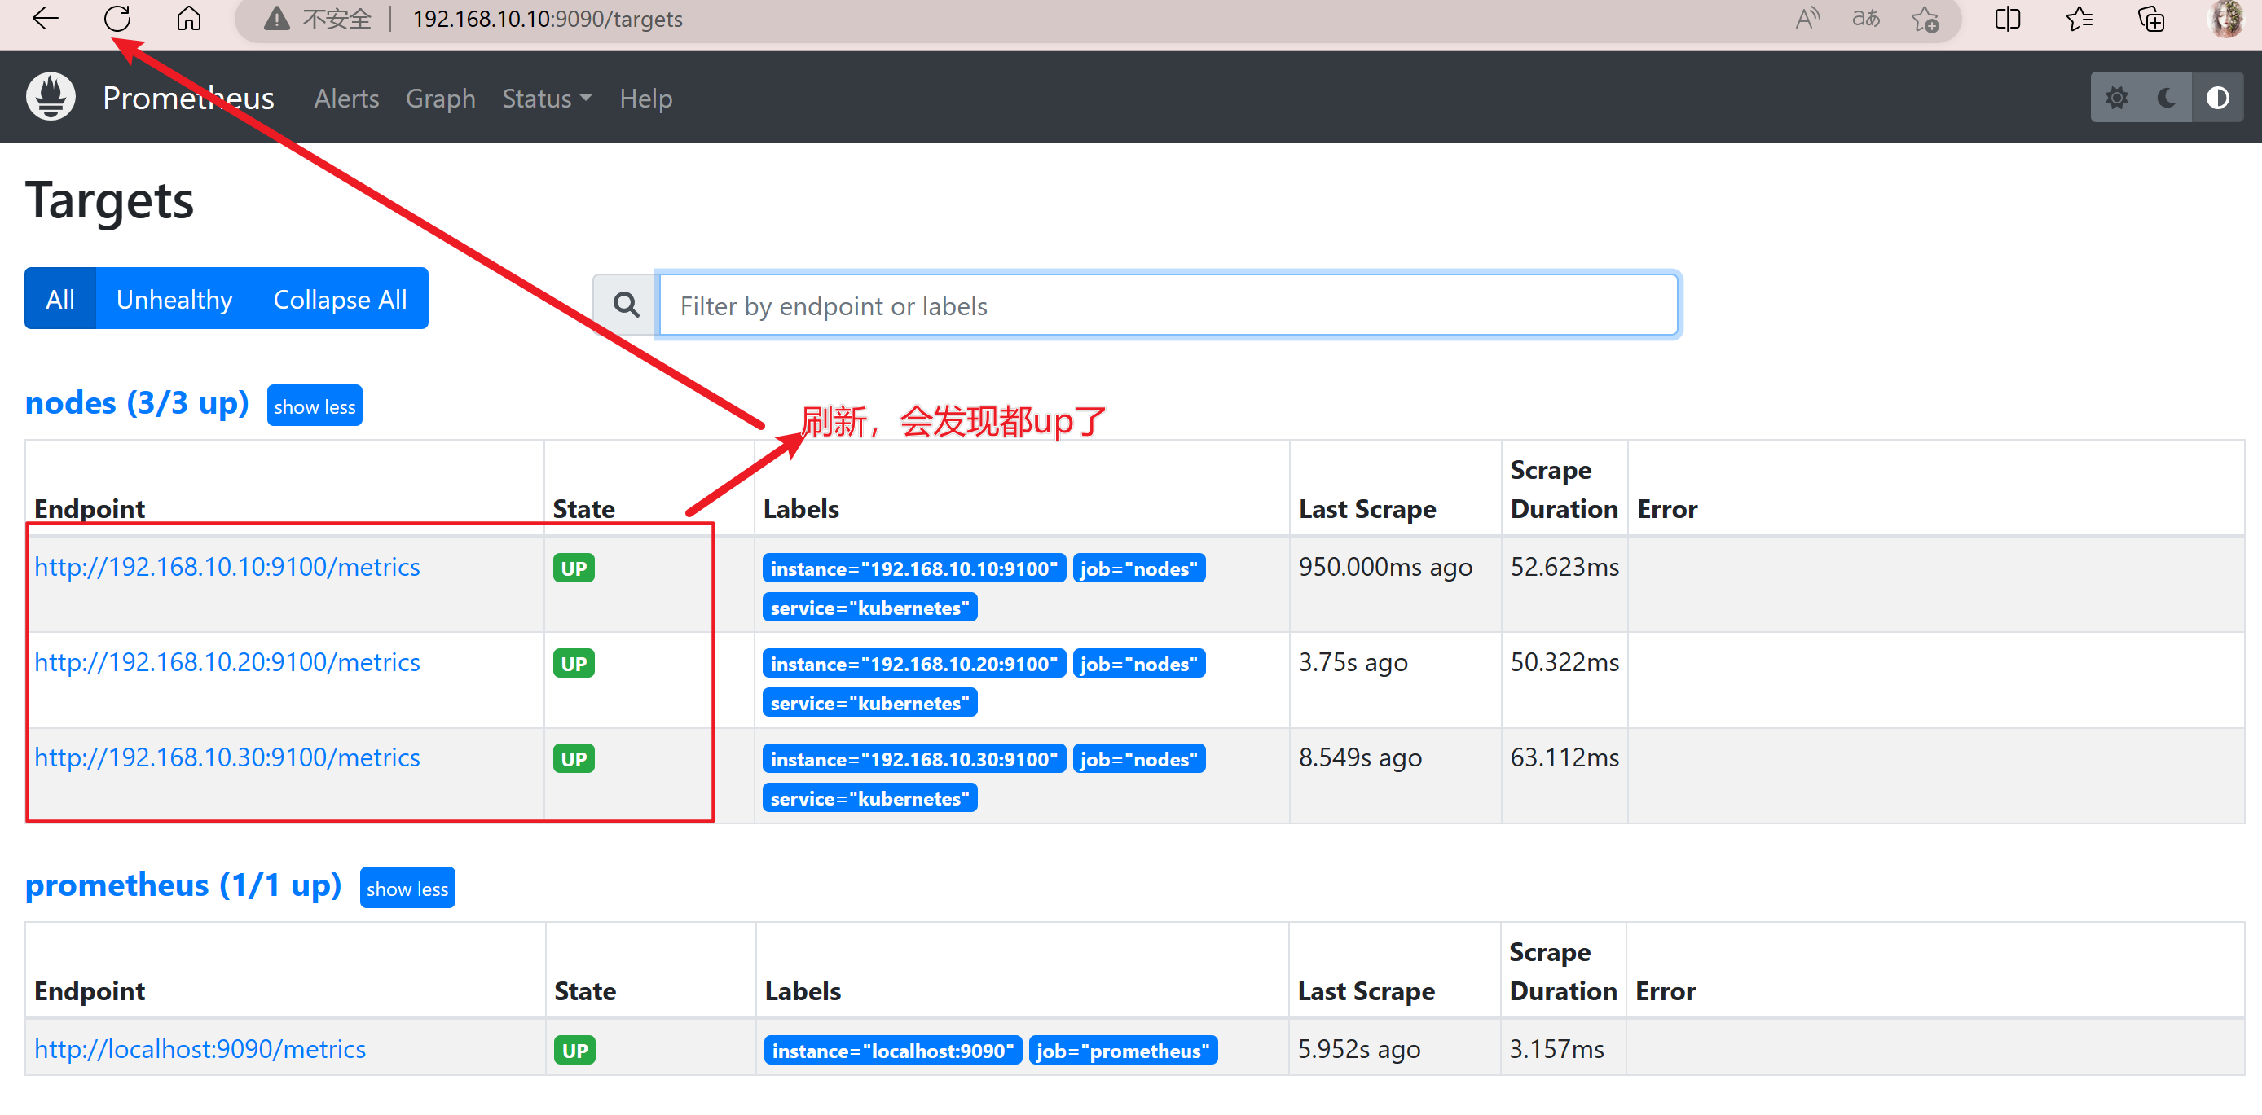2262x1115 pixels.
Task: Focus the Filter by endpoint or labels field
Action: (x=1168, y=305)
